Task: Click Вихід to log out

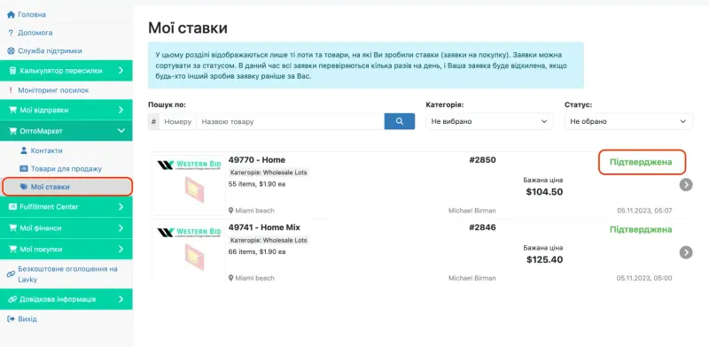Action: tap(27, 319)
